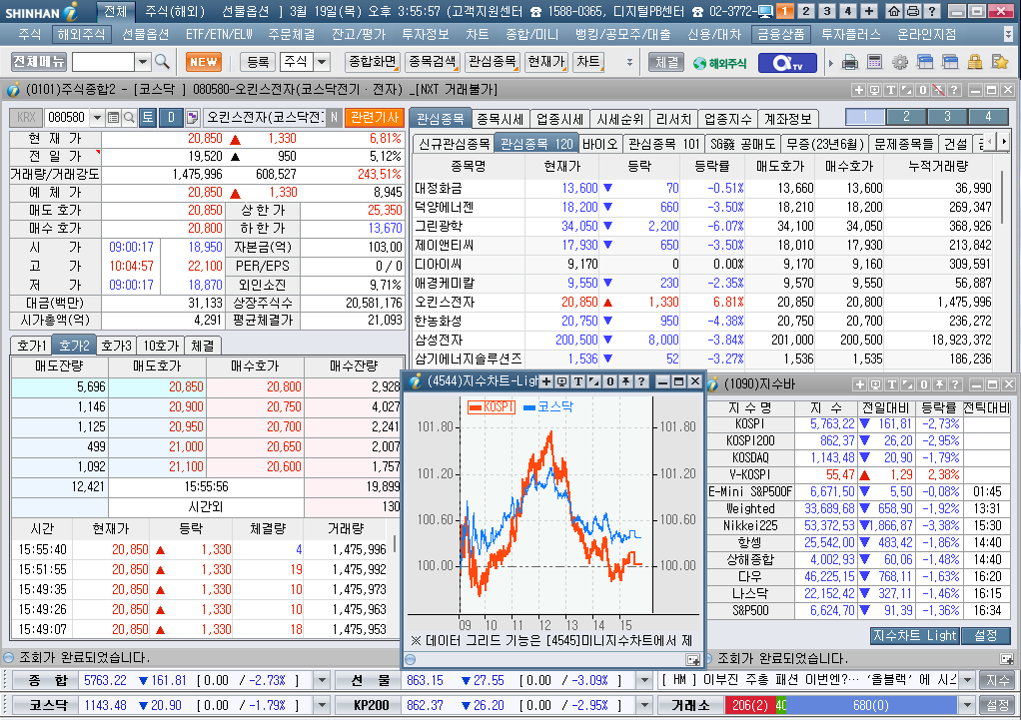
Task: Click the 전체메뉴 search input field
Action: coord(103,62)
